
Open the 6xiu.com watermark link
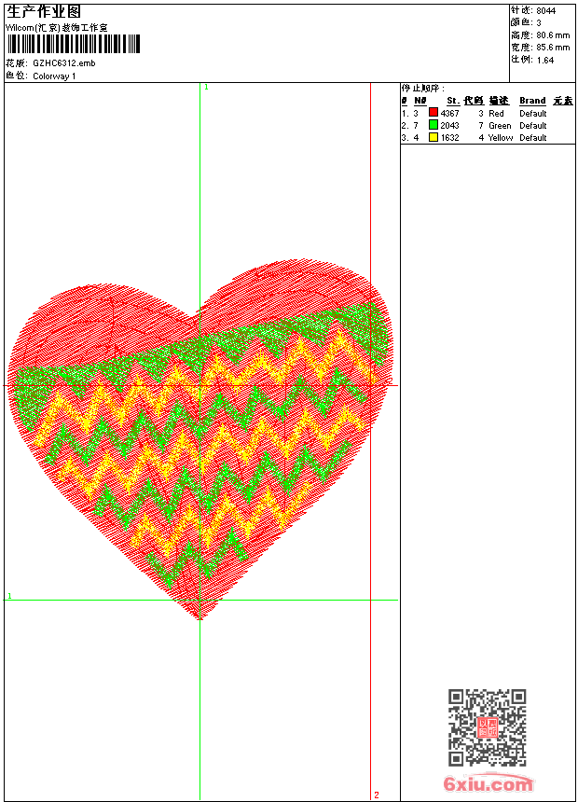coord(488,784)
